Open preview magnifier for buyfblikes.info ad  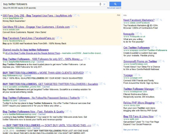tap(78, 16)
